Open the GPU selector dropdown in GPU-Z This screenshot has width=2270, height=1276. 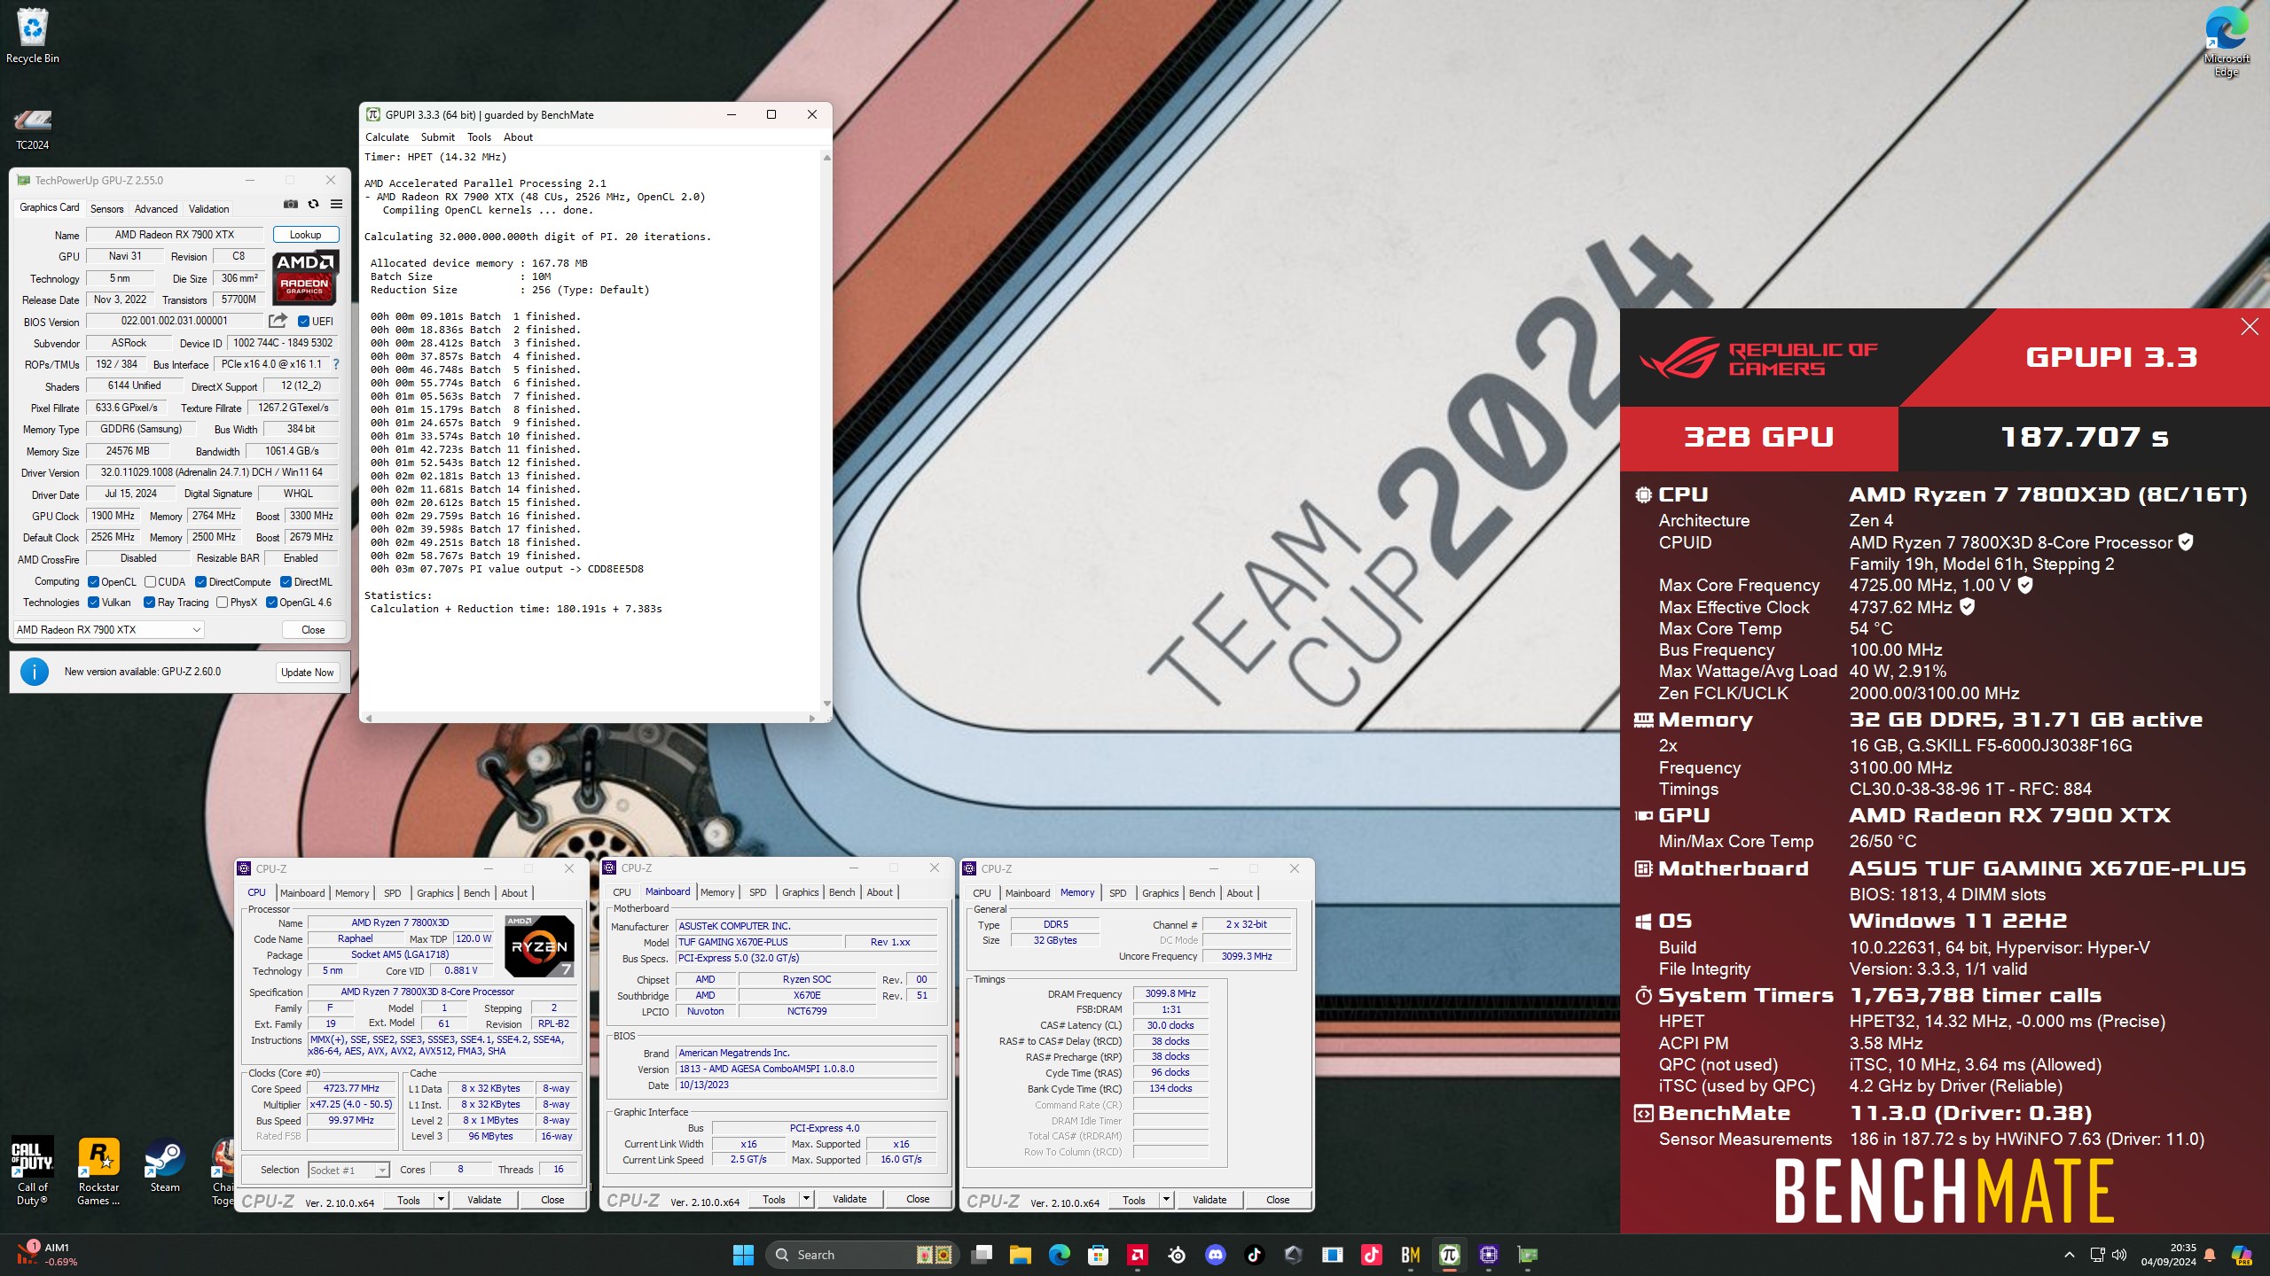(x=109, y=630)
